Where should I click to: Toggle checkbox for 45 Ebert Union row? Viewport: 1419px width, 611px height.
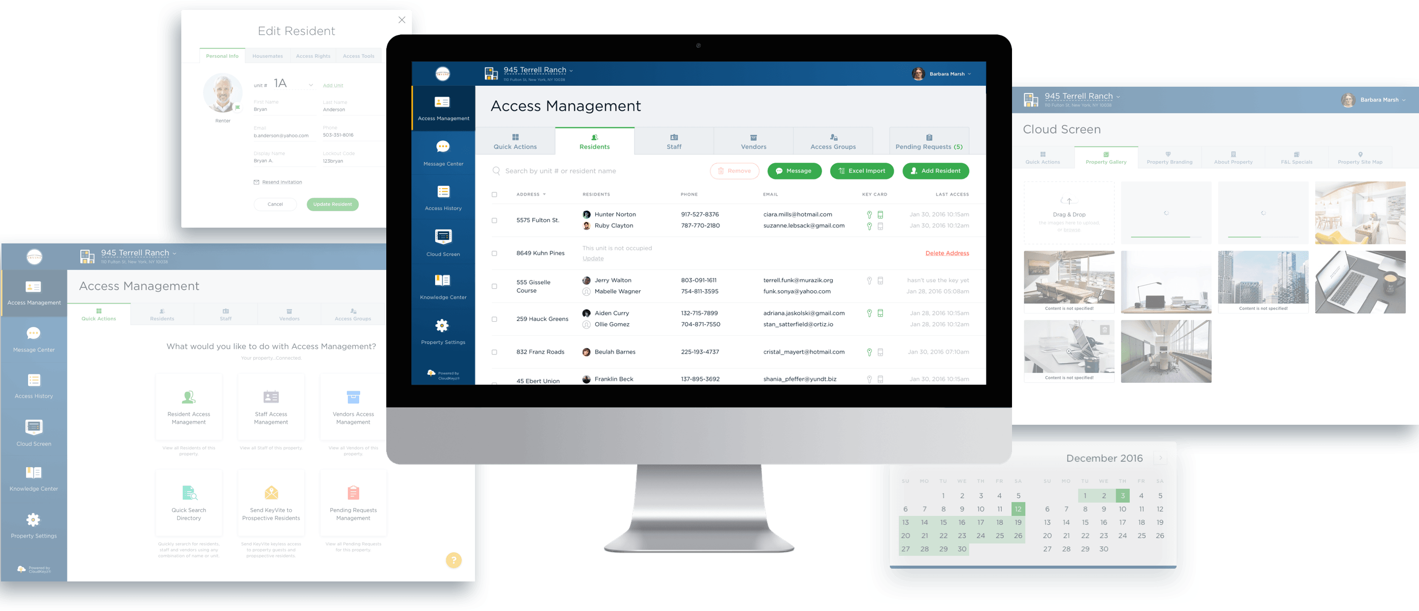coord(495,385)
